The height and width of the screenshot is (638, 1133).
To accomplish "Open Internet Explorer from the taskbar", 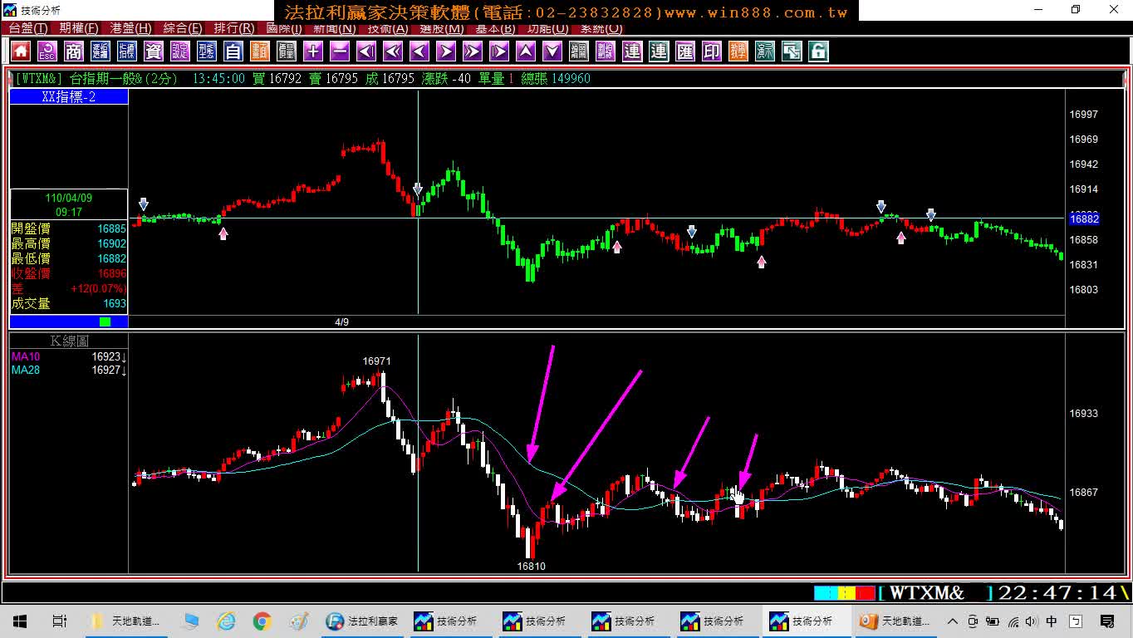I will (x=226, y=621).
